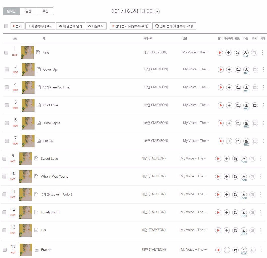Play the song Lonely Night

[x=218, y=212]
